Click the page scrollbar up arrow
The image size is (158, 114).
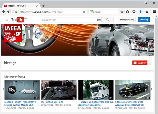157,17
